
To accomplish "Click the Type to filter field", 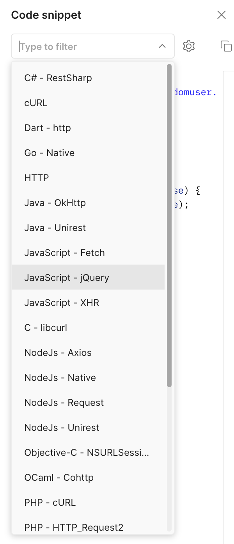I will [86, 46].
